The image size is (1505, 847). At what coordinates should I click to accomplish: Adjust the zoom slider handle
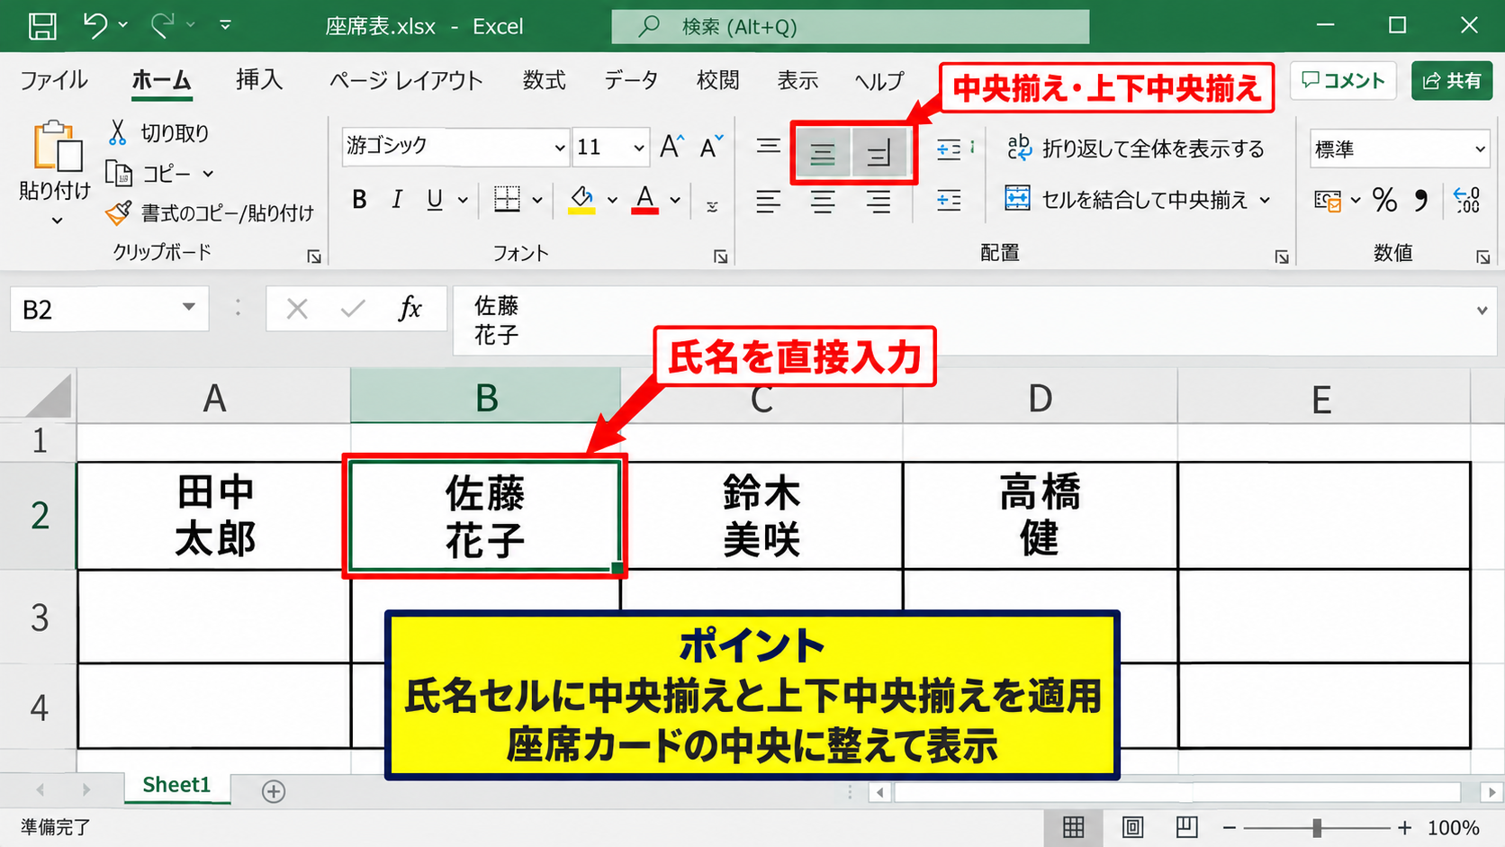(x=1317, y=827)
